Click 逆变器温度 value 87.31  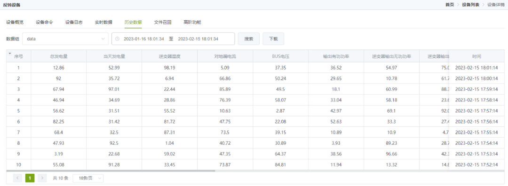(169, 132)
